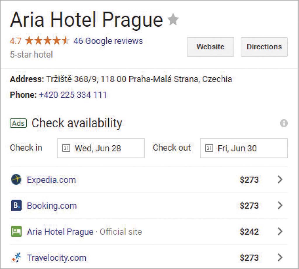Image resolution: width=299 pixels, height=269 pixels.
Task: Expand the Travelocity.com price chevron
Action: [280, 258]
